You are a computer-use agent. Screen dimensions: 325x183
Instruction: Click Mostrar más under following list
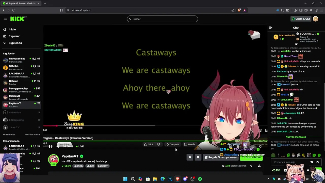9,134
